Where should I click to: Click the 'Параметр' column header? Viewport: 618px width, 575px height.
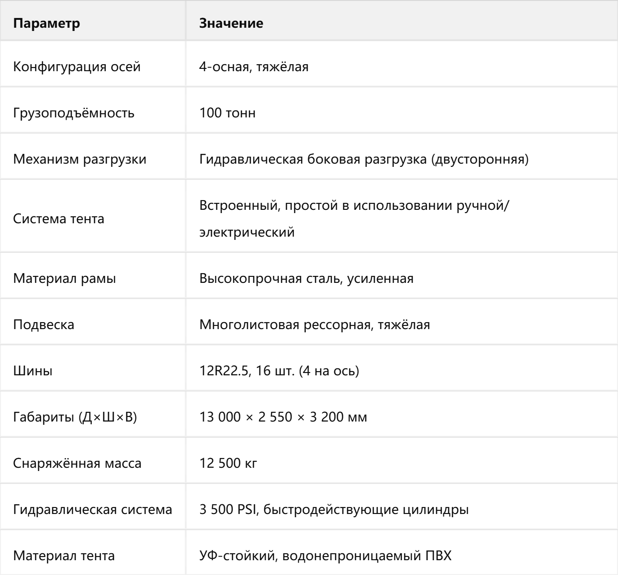[46, 23]
